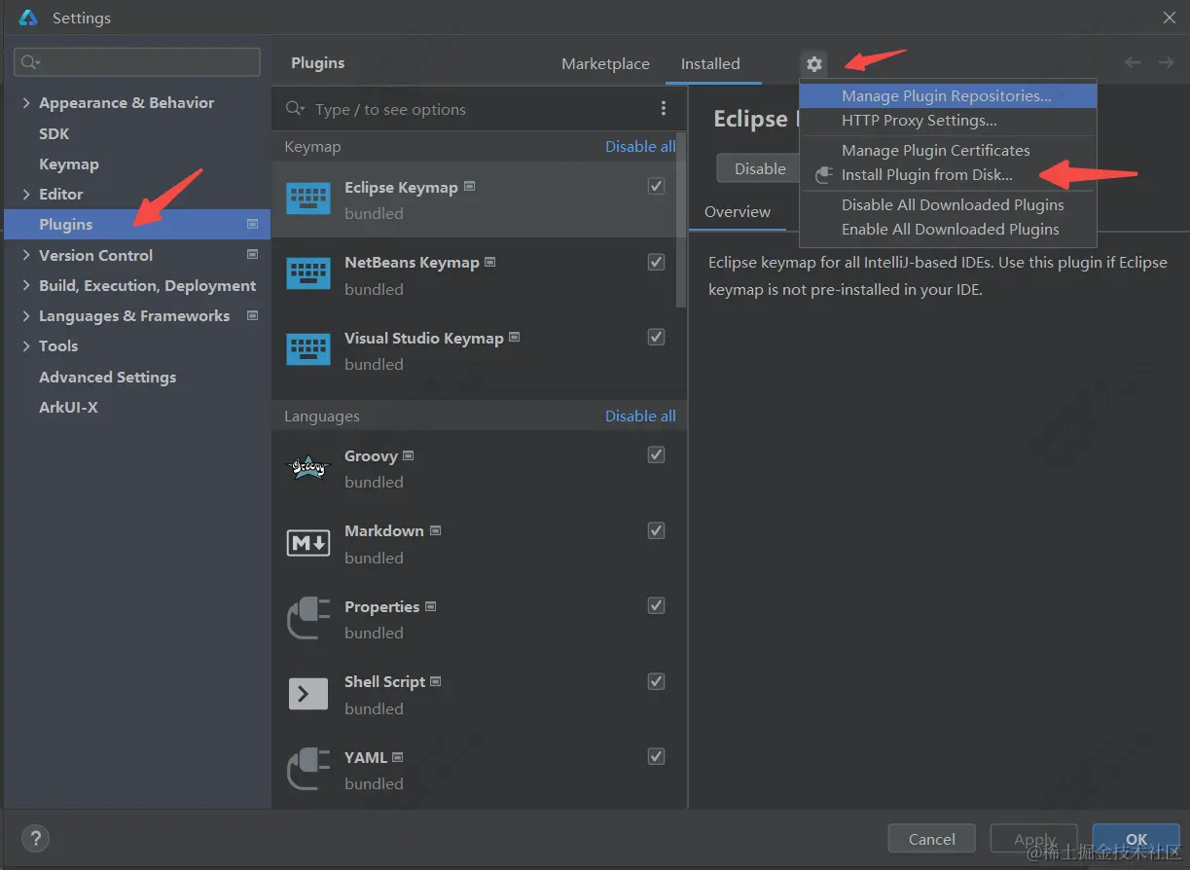The width and height of the screenshot is (1190, 870).
Task: Click the help question mark button
Action: click(35, 838)
